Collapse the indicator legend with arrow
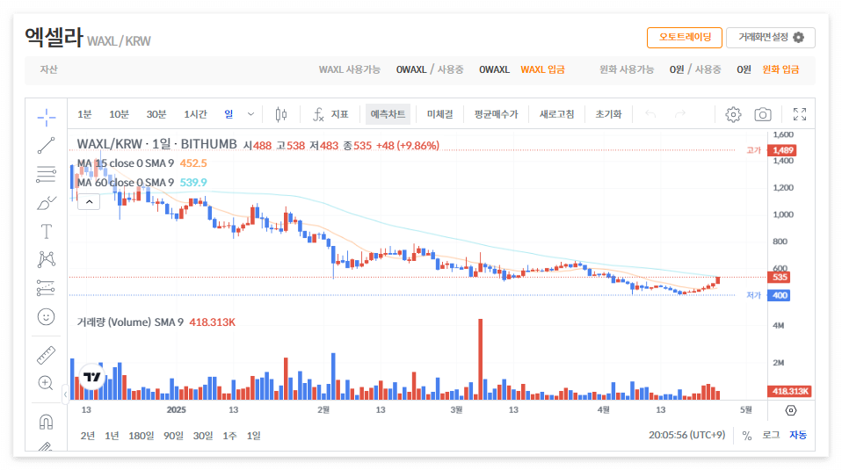The height and width of the screenshot is (470, 842). (x=89, y=202)
